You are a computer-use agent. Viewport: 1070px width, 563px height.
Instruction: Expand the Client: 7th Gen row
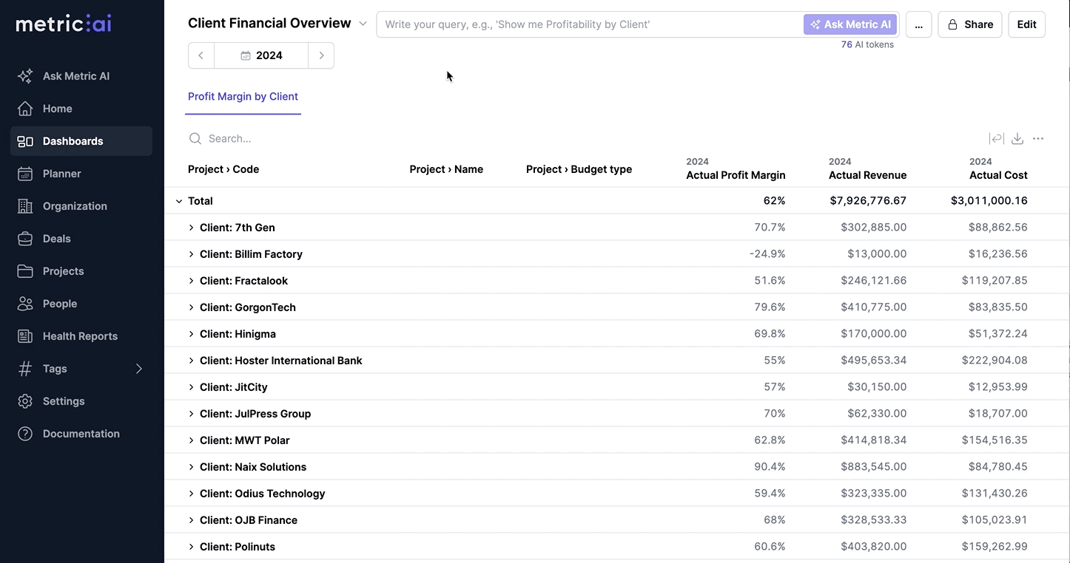(x=191, y=228)
